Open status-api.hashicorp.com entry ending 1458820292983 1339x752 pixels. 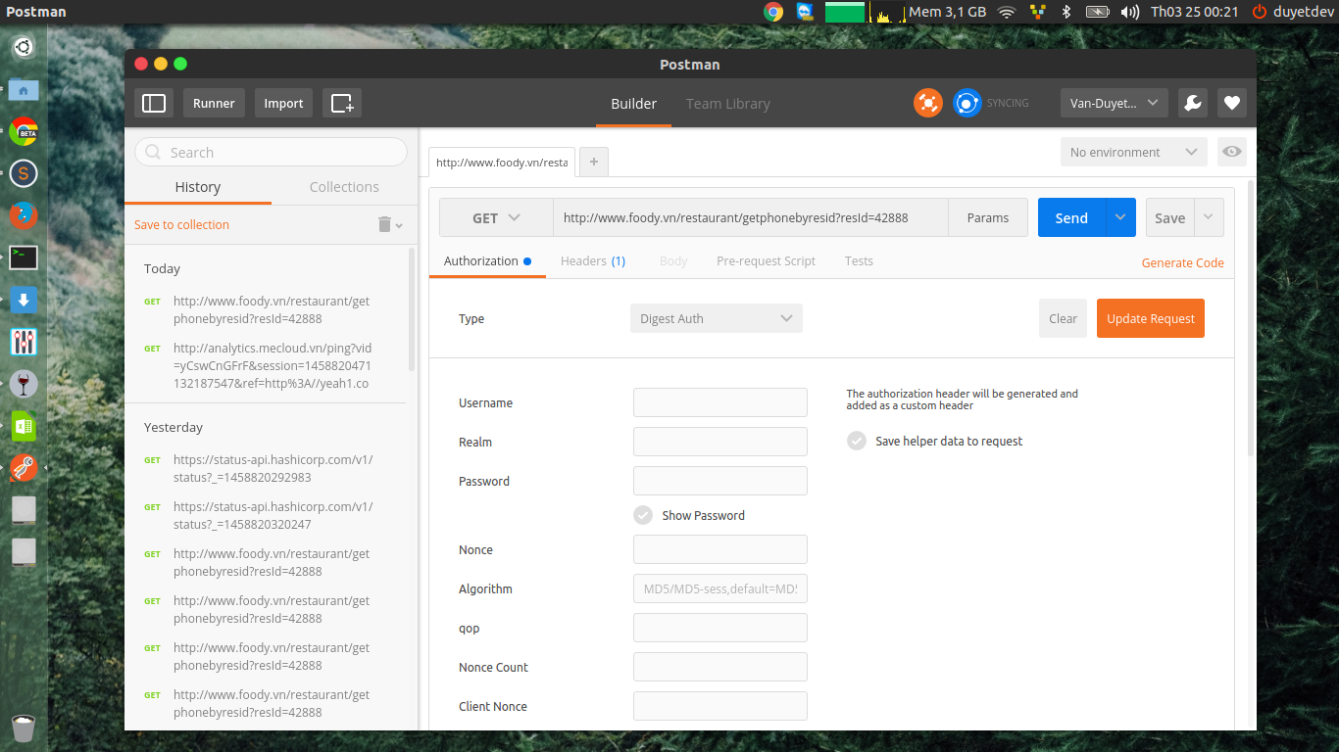coord(273,469)
